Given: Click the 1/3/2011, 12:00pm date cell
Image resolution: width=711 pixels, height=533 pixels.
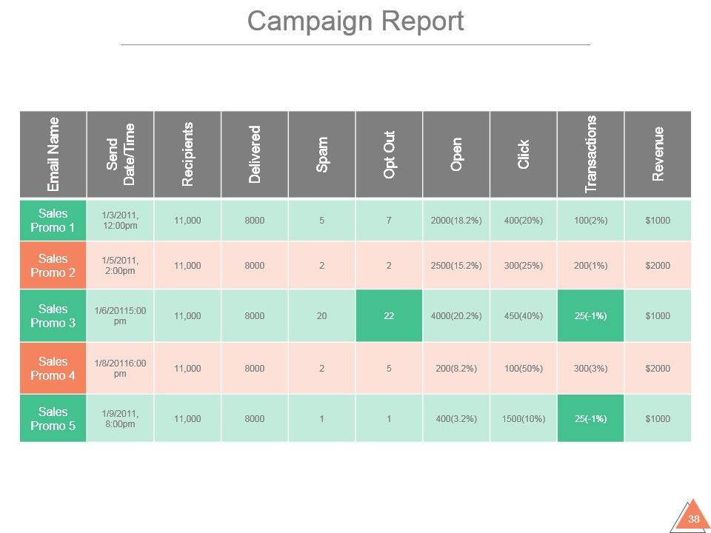Looking at the screenshot, I should point(120,220).
